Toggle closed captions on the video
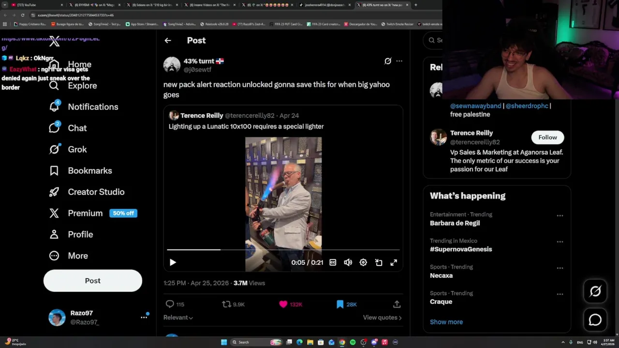This screenshot has height=348, width=619. click(x=333, y=262)
